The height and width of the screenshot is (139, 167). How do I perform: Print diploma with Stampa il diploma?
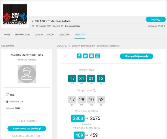pyautogui.click(x=136, y=56)
